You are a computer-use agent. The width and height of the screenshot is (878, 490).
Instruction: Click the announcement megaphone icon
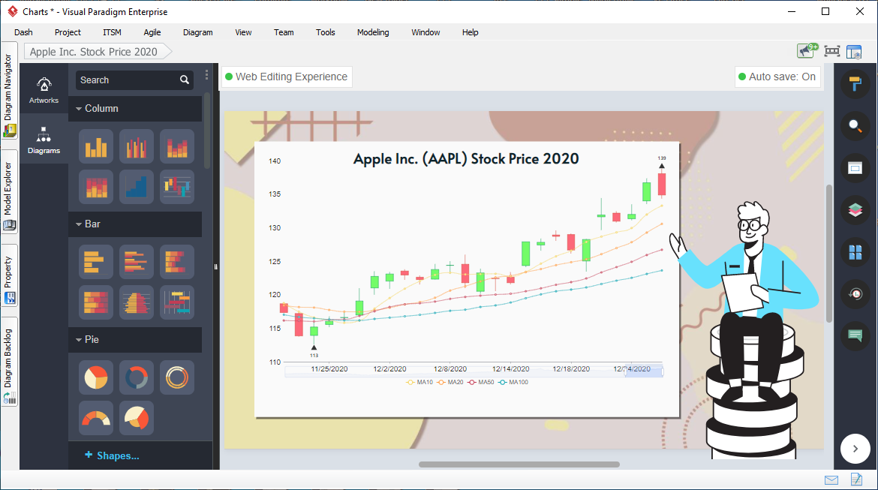(x=807, y=51)
